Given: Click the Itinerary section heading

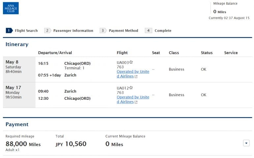Looking at the screenshot, I should pyautogui.click(x=17, y=44).
